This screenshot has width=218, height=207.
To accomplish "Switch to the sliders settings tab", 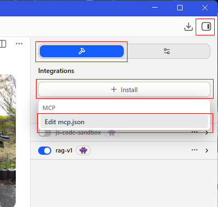I will click(167, 51).
